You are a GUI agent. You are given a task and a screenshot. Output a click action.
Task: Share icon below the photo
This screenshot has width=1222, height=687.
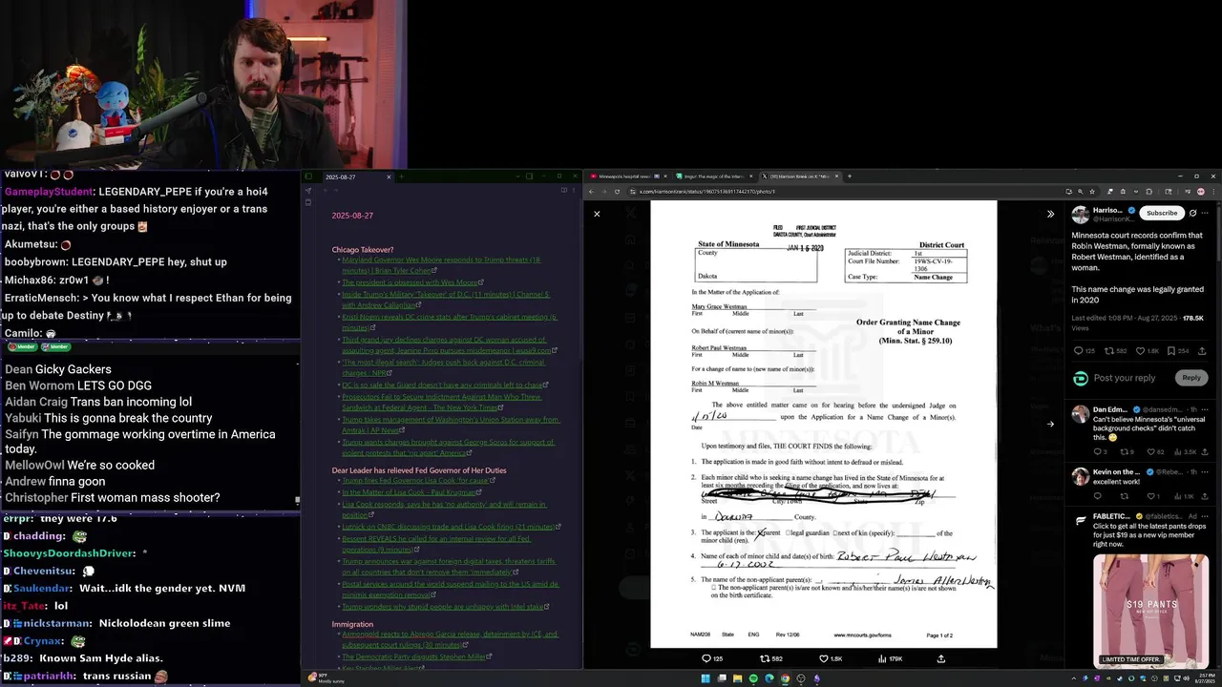(941, 658)
